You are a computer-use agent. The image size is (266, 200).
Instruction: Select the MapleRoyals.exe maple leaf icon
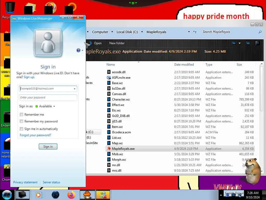[x=109, y=148]
